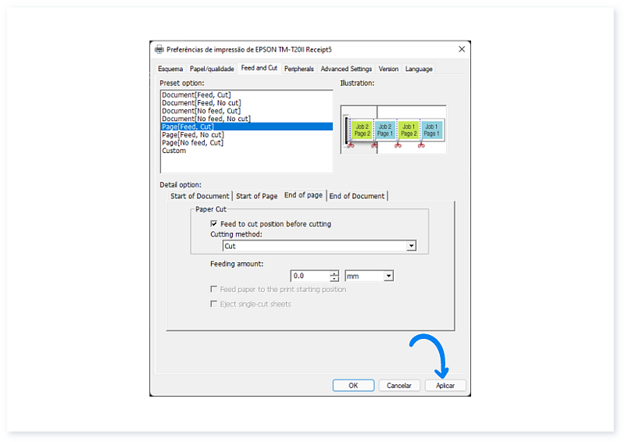
Task: Enable Feed paper to print starting position
Action: [214, 290]
